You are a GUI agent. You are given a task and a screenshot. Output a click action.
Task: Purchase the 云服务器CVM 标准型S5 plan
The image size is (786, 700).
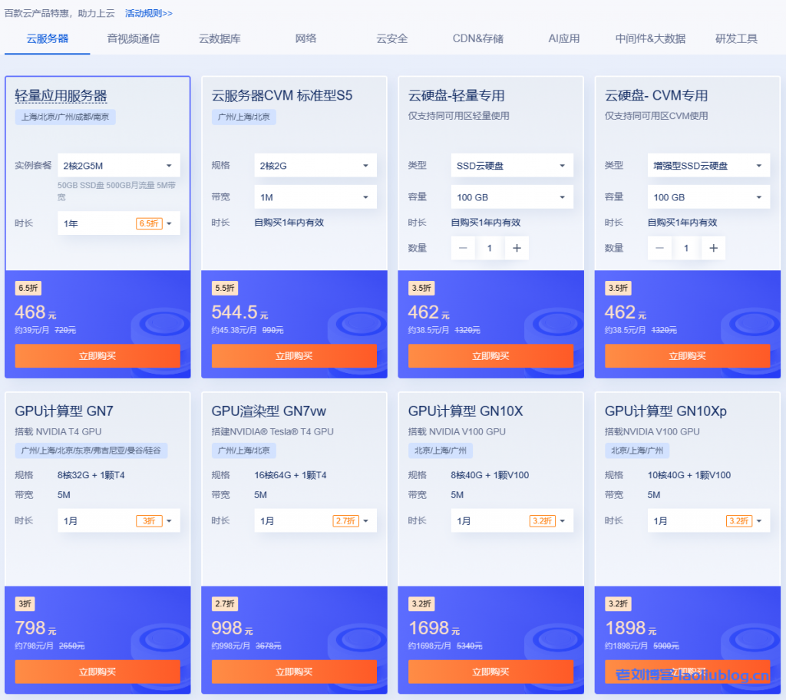click(x=294, y=356)
